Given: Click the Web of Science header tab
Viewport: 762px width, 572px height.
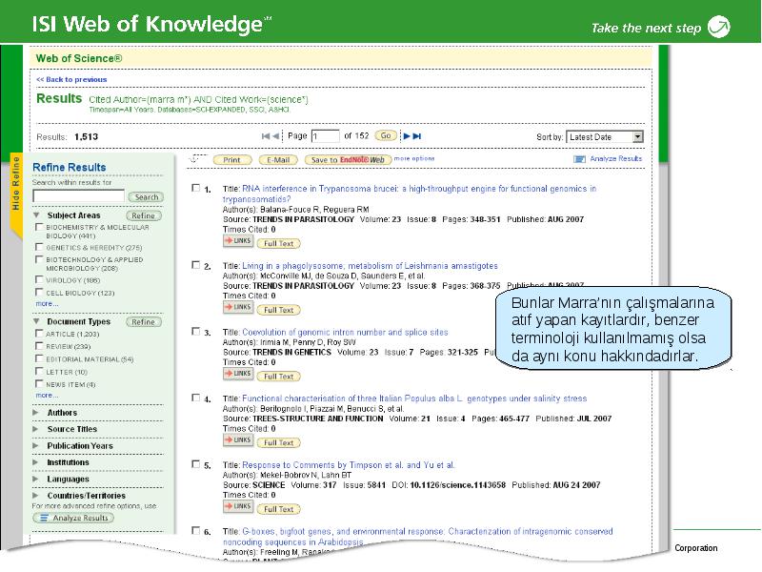Looking at the screenshot, I should click(79, 58).
